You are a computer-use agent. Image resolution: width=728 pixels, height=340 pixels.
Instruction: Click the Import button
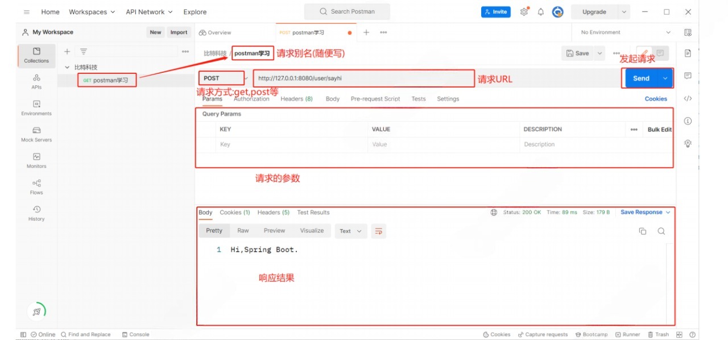[x=179, y=32]
